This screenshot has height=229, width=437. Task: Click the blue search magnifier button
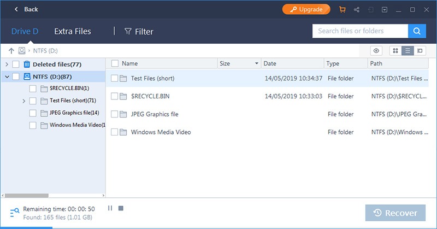(417, 31)
